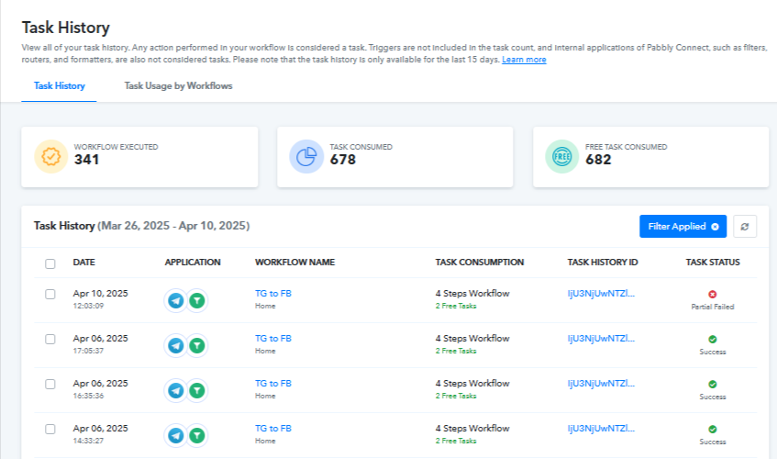This screenshot has width=777, height=459.
Task: Click the Task Consumed pie chart icon
Action: pos(305,157)
